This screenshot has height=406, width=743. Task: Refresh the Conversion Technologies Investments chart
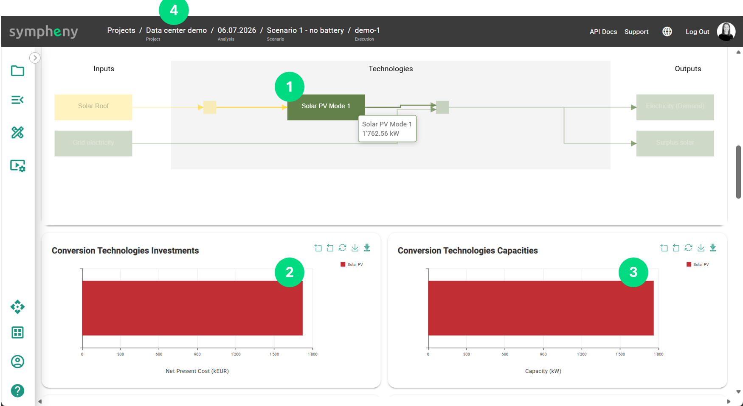coord(343,248)
